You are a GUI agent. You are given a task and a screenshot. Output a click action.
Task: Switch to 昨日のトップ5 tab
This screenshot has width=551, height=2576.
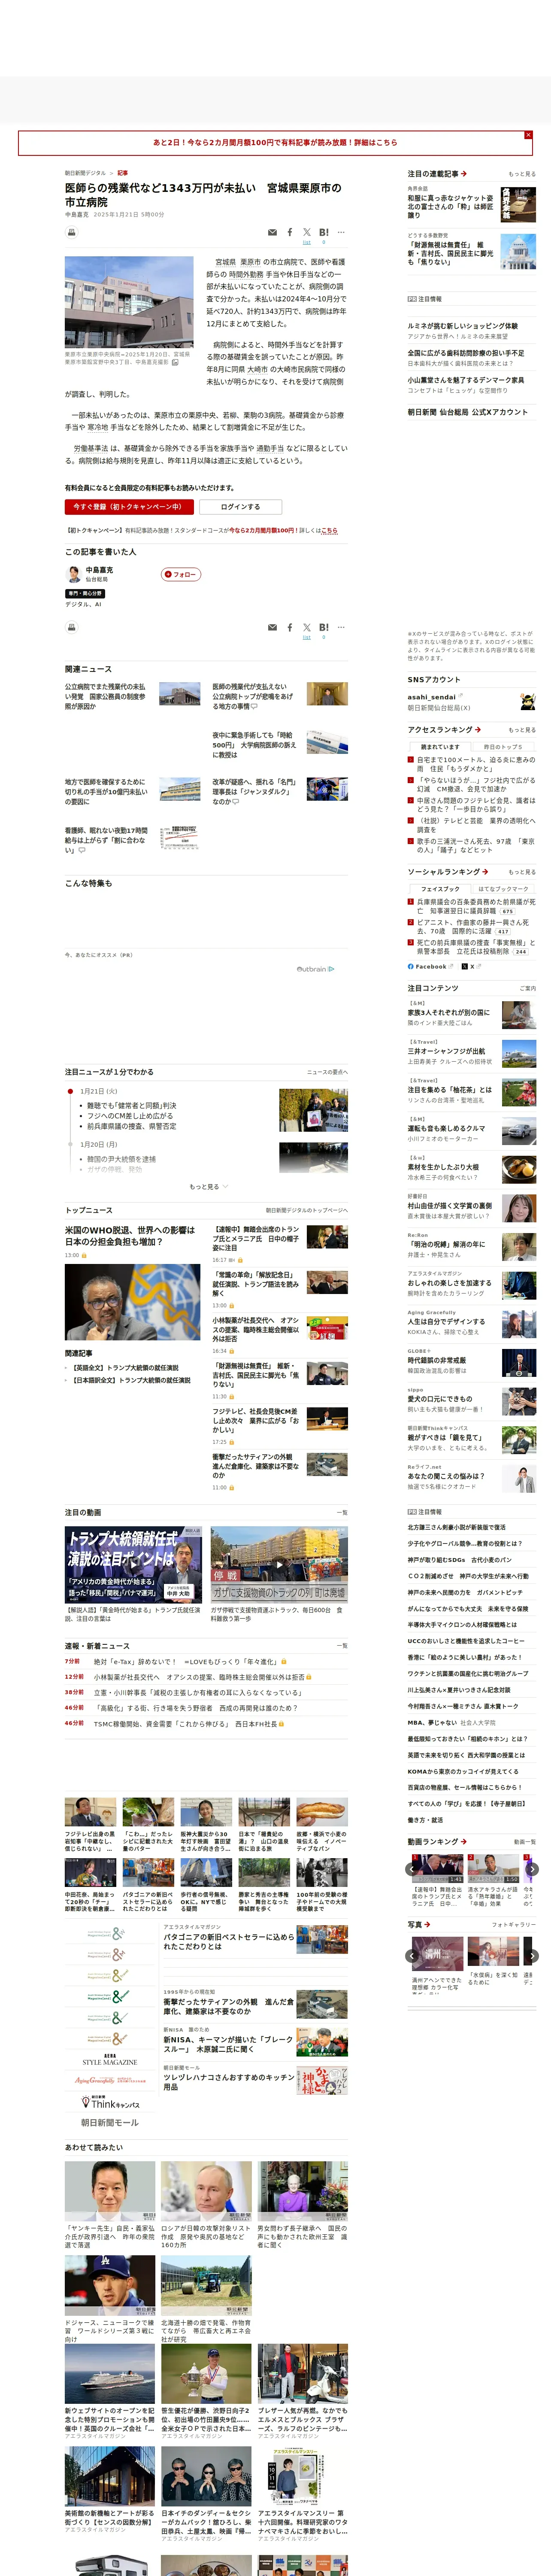pyautogui.click(x=503, y=747)
